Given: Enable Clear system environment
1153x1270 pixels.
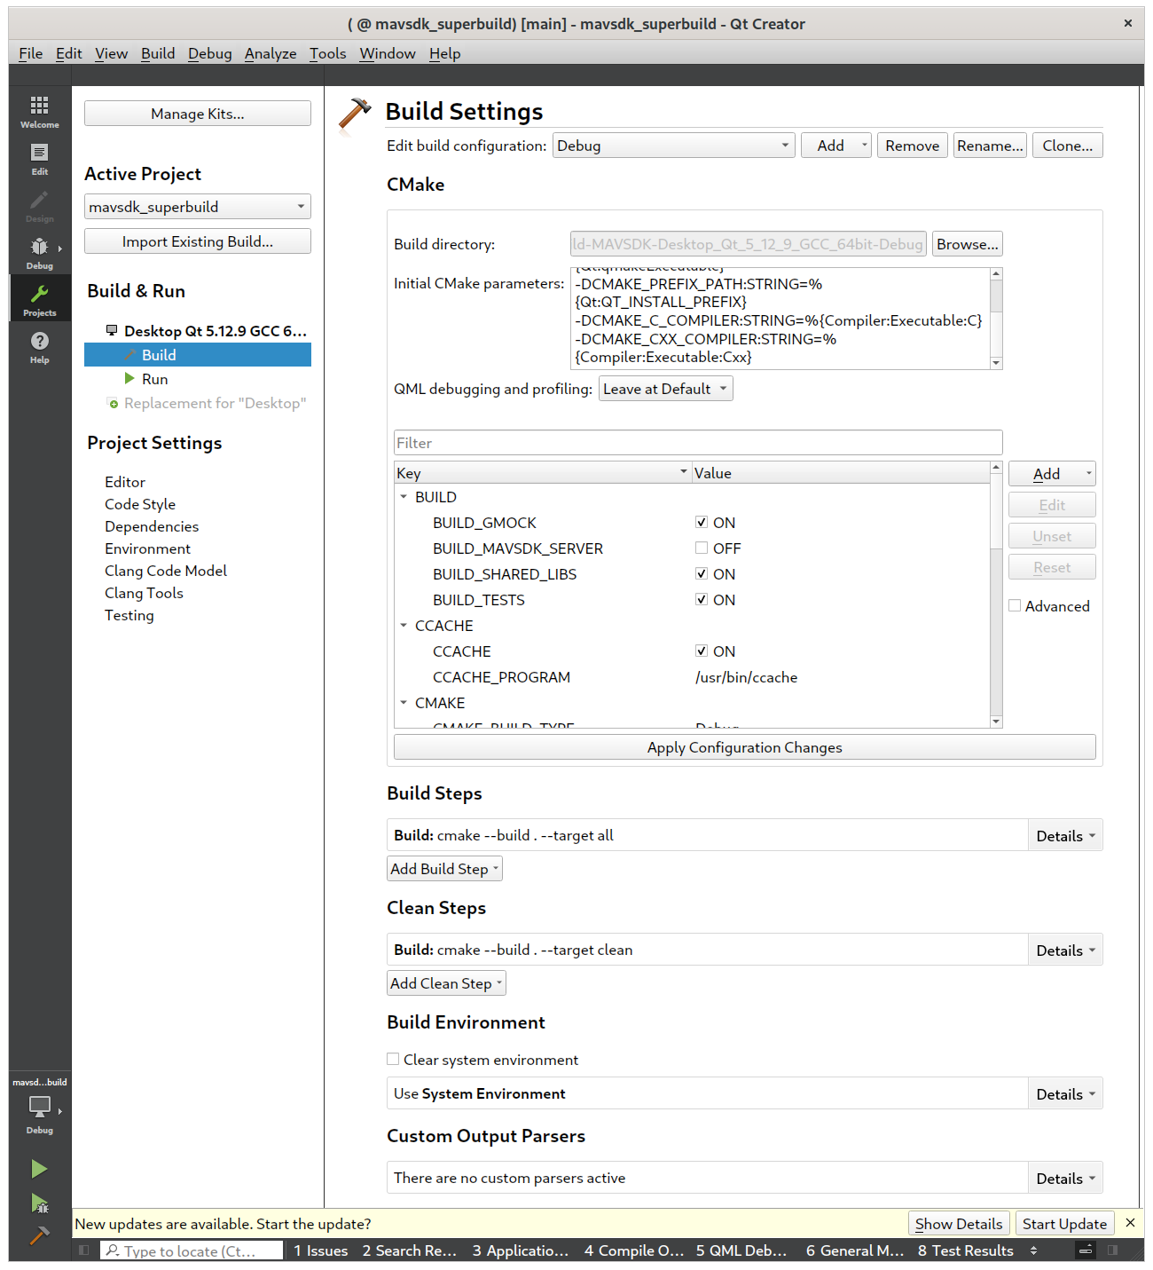Looking at the screenshot, I should pyautogui.click(x=393, y=1059).
